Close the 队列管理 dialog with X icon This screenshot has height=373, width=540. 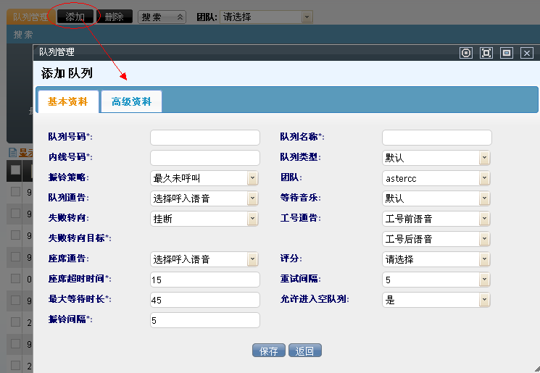point(527,53)
